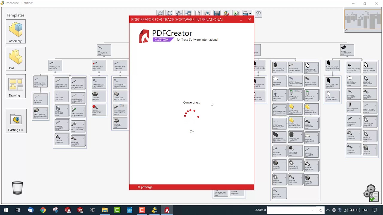The height and width of the screenshot is (215, 383).
Task: Collapse children under Rail Assembly node
Action: (x=104, y=56)
